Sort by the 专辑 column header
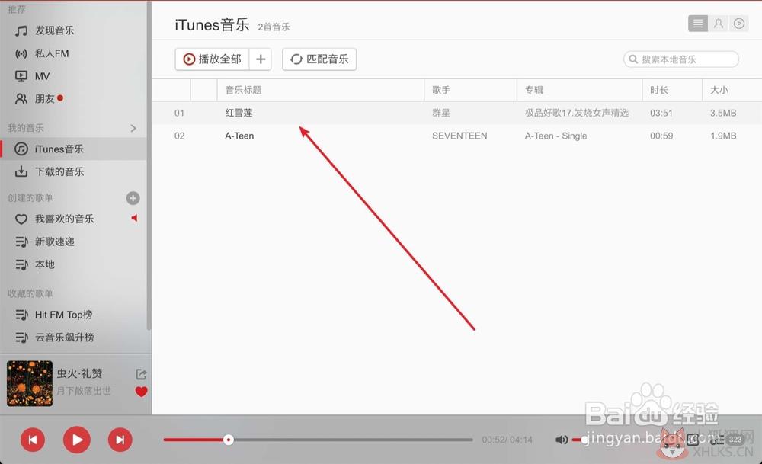 tap(580, 90)
